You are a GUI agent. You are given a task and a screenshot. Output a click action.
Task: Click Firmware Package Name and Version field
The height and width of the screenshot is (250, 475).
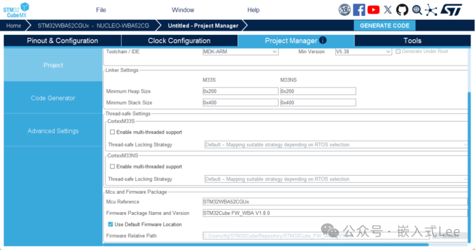click(x=335, y=213)
